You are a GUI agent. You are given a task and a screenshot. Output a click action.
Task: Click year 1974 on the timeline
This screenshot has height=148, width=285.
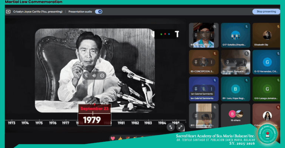pos(25,123)
